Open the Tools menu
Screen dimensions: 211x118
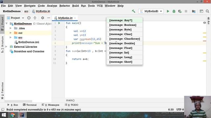(91, 6)
